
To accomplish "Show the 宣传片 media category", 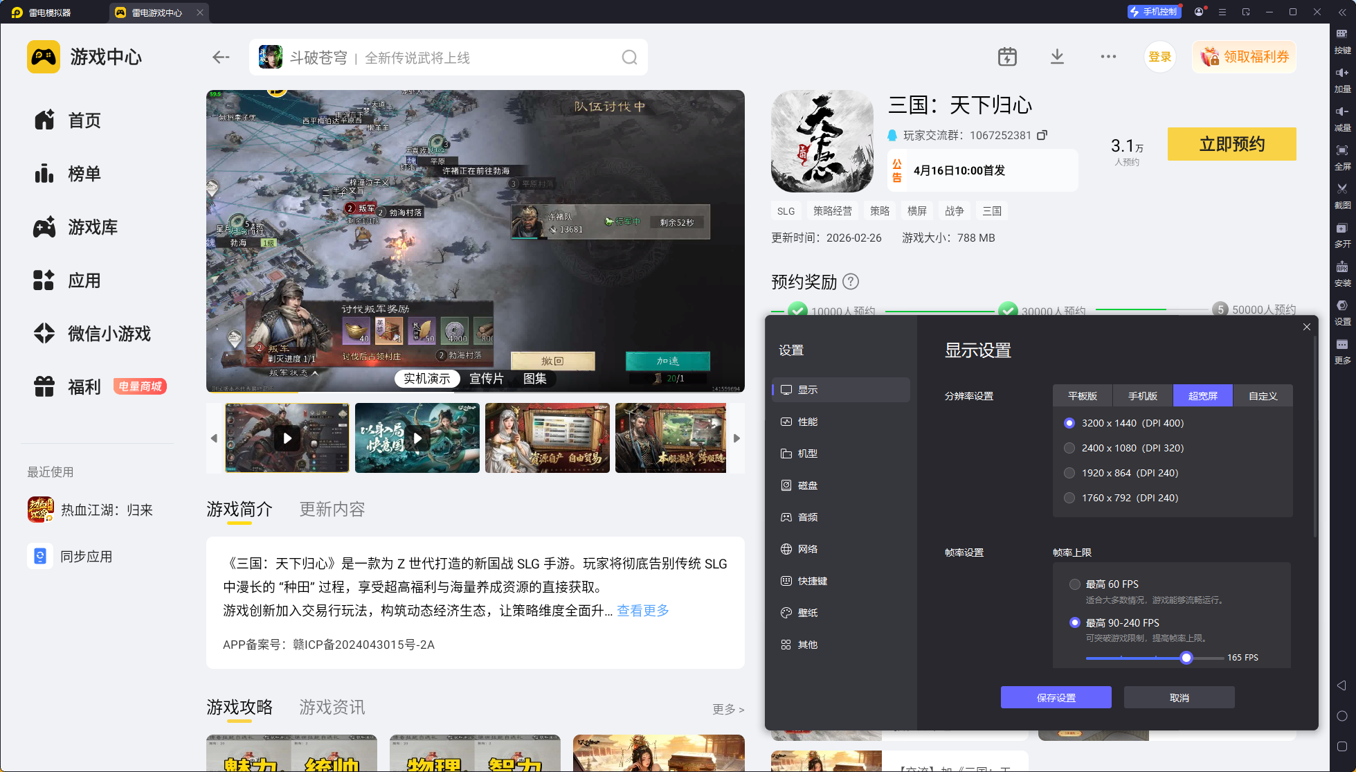I will tap(487, 379).
